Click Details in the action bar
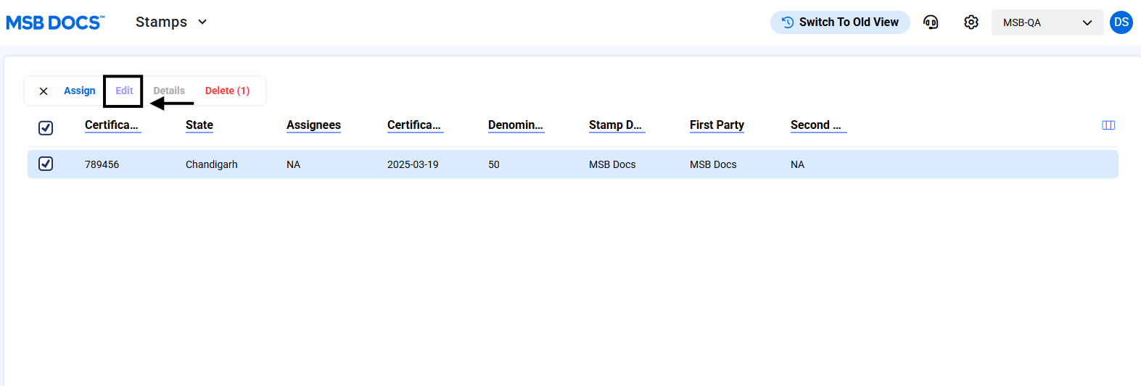The image size is (1141, 386). (x=169, y=91)
